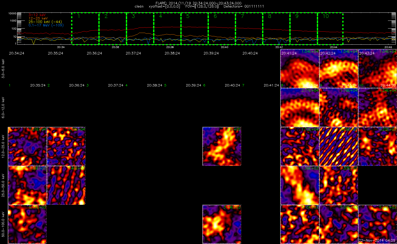Pick 25.0-50.0 keV image for interval 20:34:24
The height and width of the screenshot is (244, 397).
point(27,185)
